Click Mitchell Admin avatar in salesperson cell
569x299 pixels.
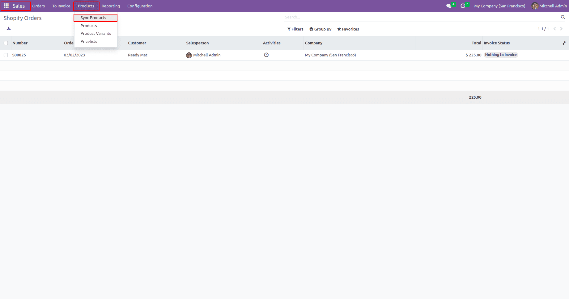pos(189,55)
